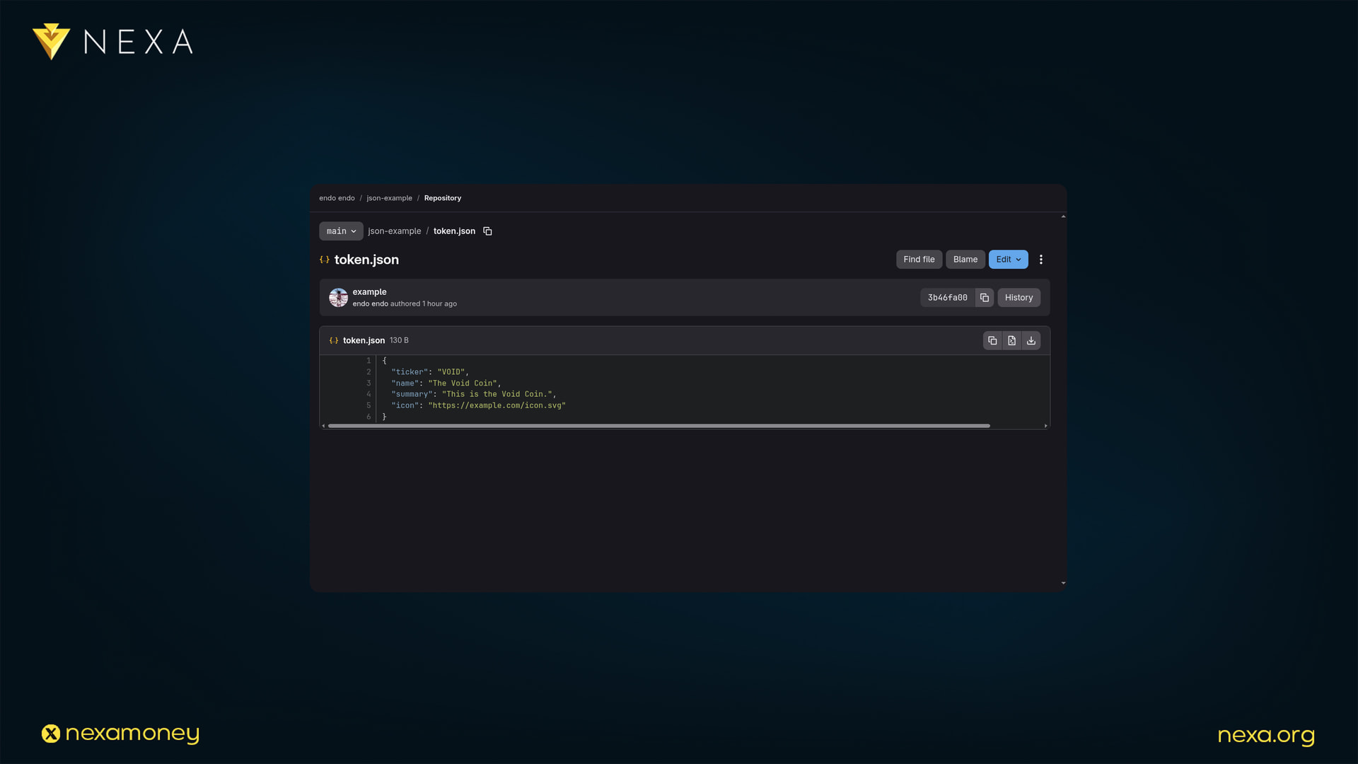
Task: Open raw file view icon
Action: 1011,341
